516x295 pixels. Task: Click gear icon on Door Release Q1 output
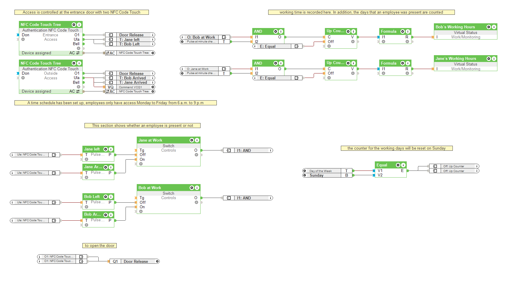point(157,261)
